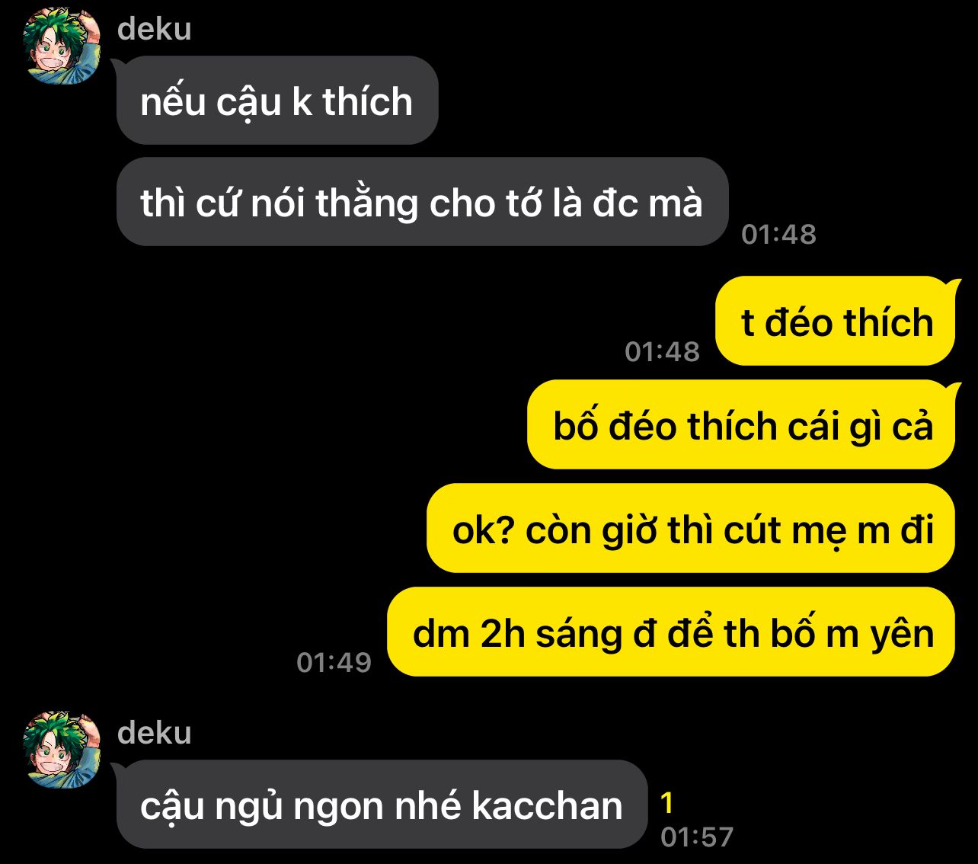Open deku's avatar at top of chat
The image size is (978, 864).
pyautogui.click(x=62, y=46)
